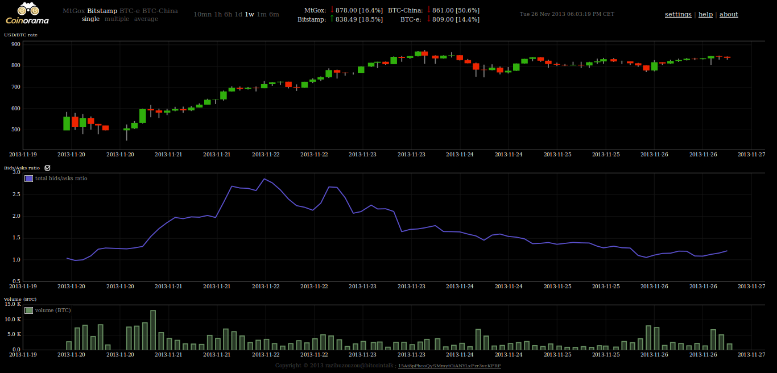Click the BTC-e red down arrow

click(428, 18)
